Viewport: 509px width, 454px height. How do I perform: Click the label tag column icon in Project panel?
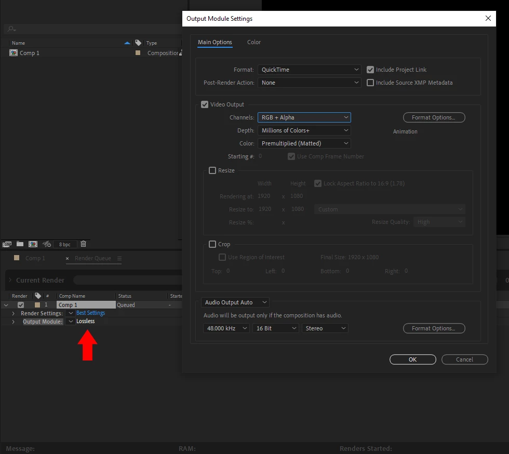click(138, 43)
